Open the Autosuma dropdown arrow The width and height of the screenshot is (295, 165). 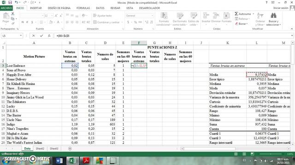253,14
